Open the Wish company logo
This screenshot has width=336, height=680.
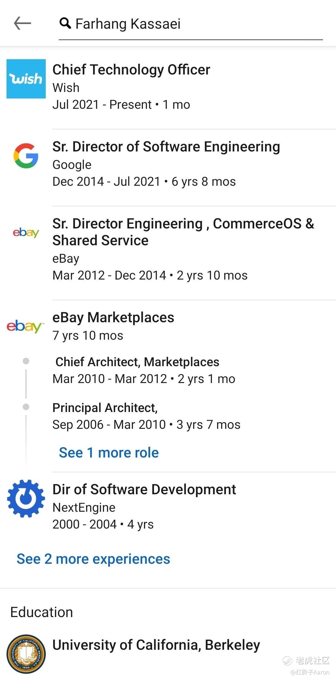(26, 79)
